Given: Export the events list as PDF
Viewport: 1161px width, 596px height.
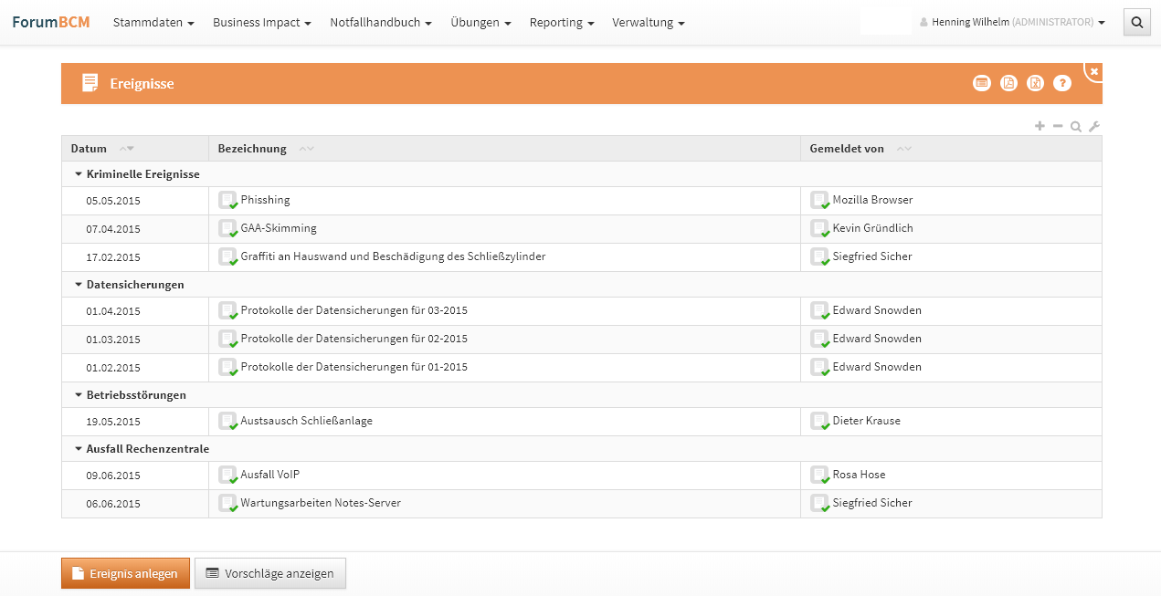Looking at the screenshot, I should coord(1008,83).
